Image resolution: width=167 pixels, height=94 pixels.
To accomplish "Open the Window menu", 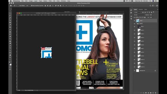I will pyautogui.click(x=63, y=1).
